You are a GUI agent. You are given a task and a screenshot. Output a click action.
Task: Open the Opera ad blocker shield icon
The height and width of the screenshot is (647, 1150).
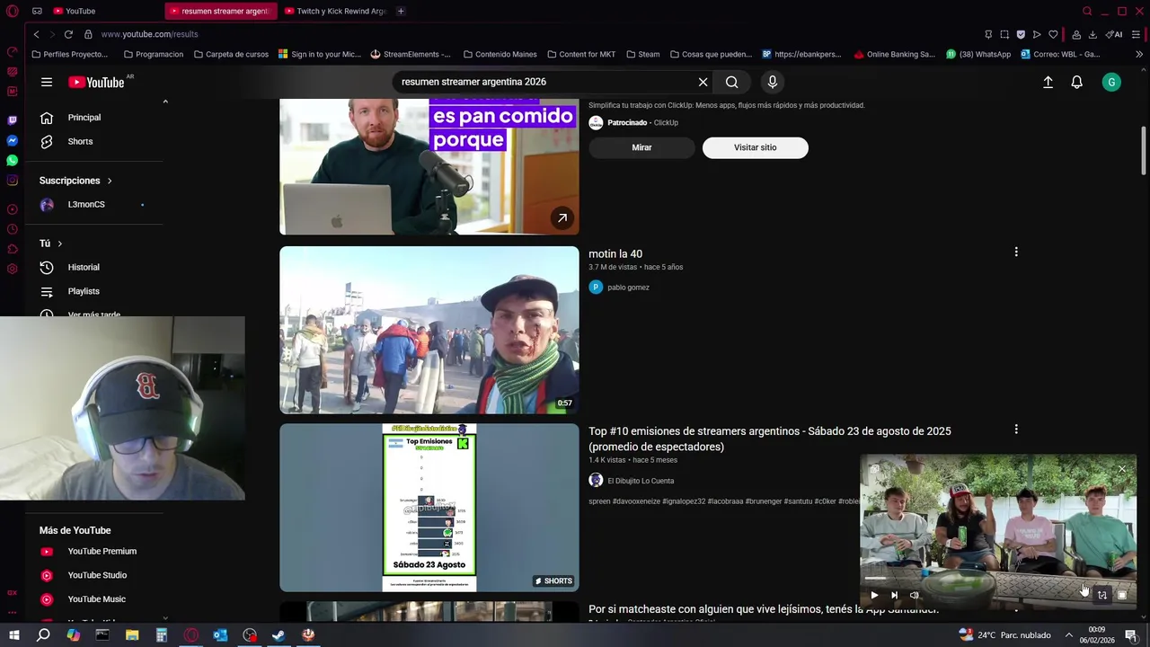(1021, 34)
